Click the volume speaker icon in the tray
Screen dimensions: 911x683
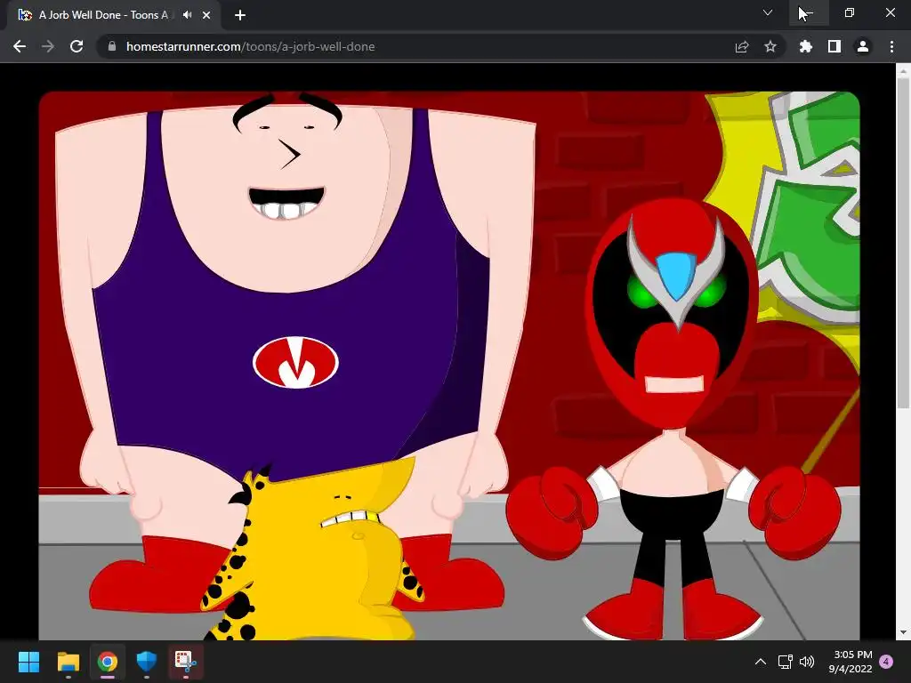[x=807, y=662]
